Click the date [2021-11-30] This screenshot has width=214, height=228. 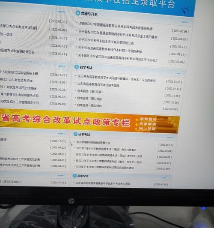point(58,82)
